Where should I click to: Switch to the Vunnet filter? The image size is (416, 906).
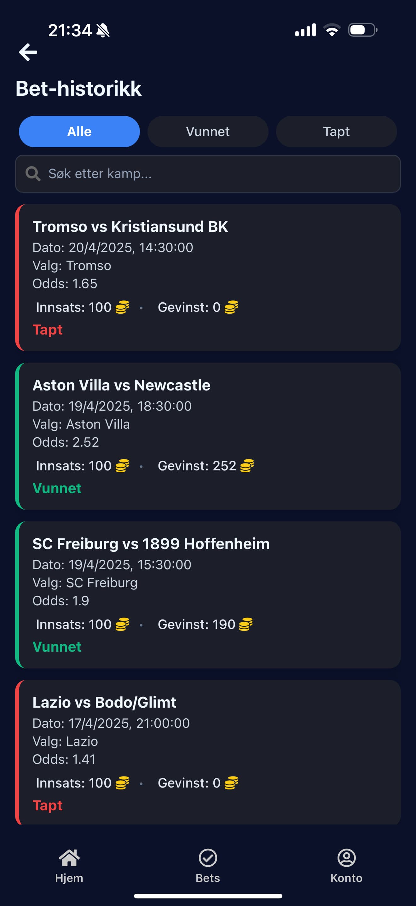[x=208, y=131]
